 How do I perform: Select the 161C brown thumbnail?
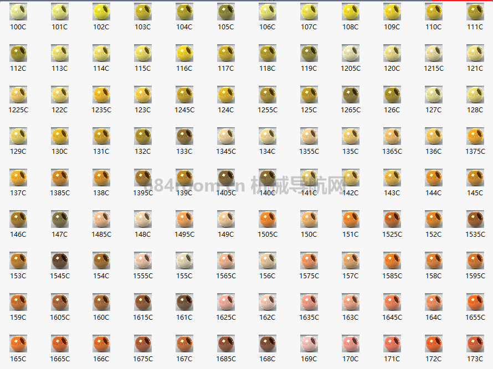coord(184,302)
